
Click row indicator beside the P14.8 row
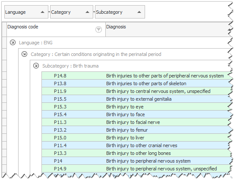click(4, 76)
